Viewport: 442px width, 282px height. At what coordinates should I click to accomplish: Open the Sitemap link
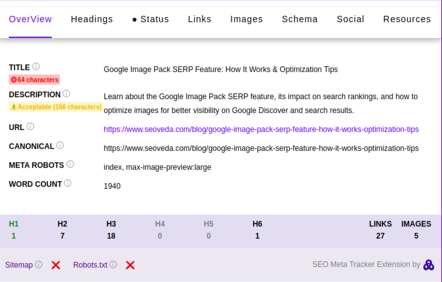[x=19, y=265]
